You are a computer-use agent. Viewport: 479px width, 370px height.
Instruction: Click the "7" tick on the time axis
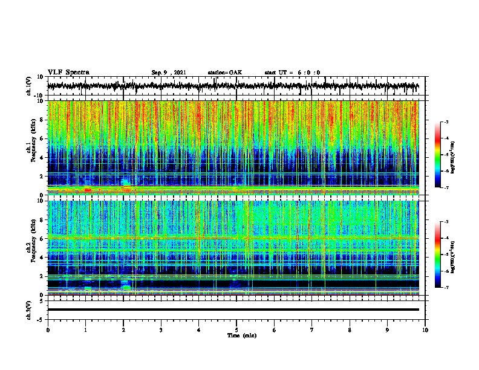tap(312, 330)
